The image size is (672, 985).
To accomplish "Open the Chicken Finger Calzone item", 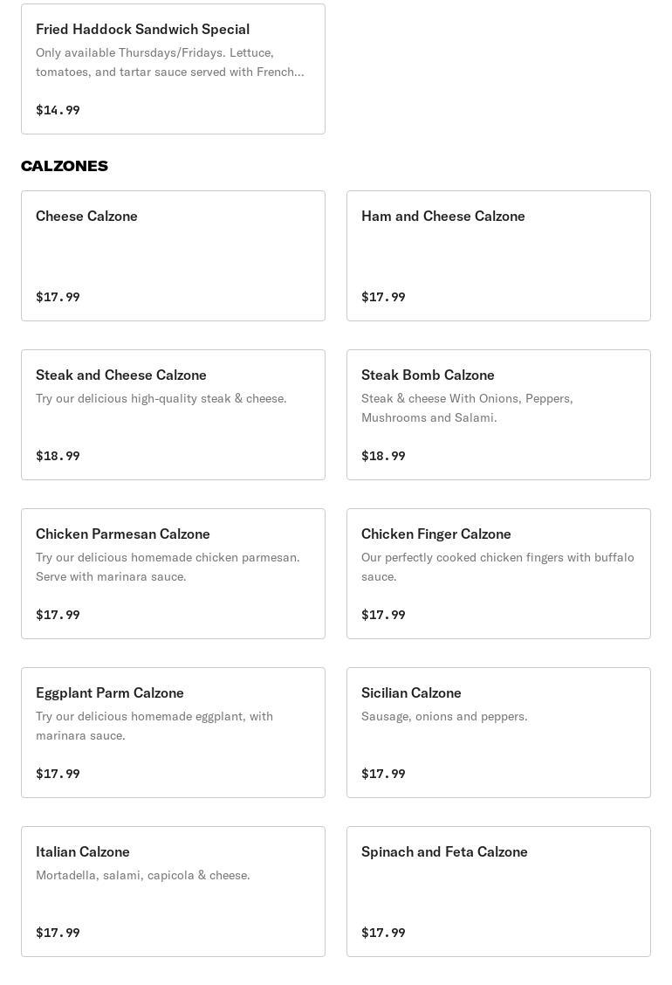I will click(498, 574).
